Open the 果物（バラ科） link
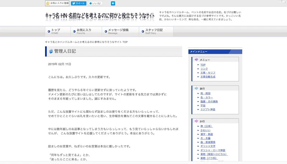 click(209, 158)
